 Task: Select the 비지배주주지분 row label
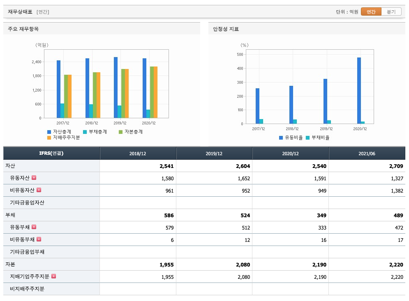pos(27,289)
